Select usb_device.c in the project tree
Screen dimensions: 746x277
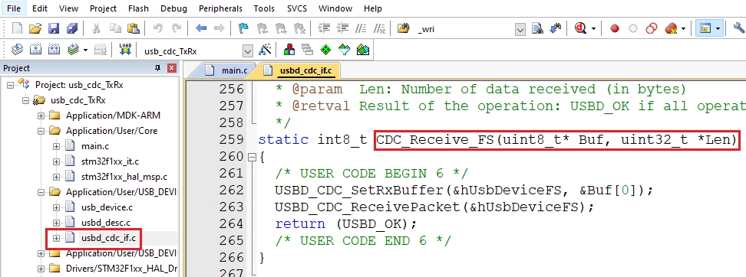[x=107, y=207]
